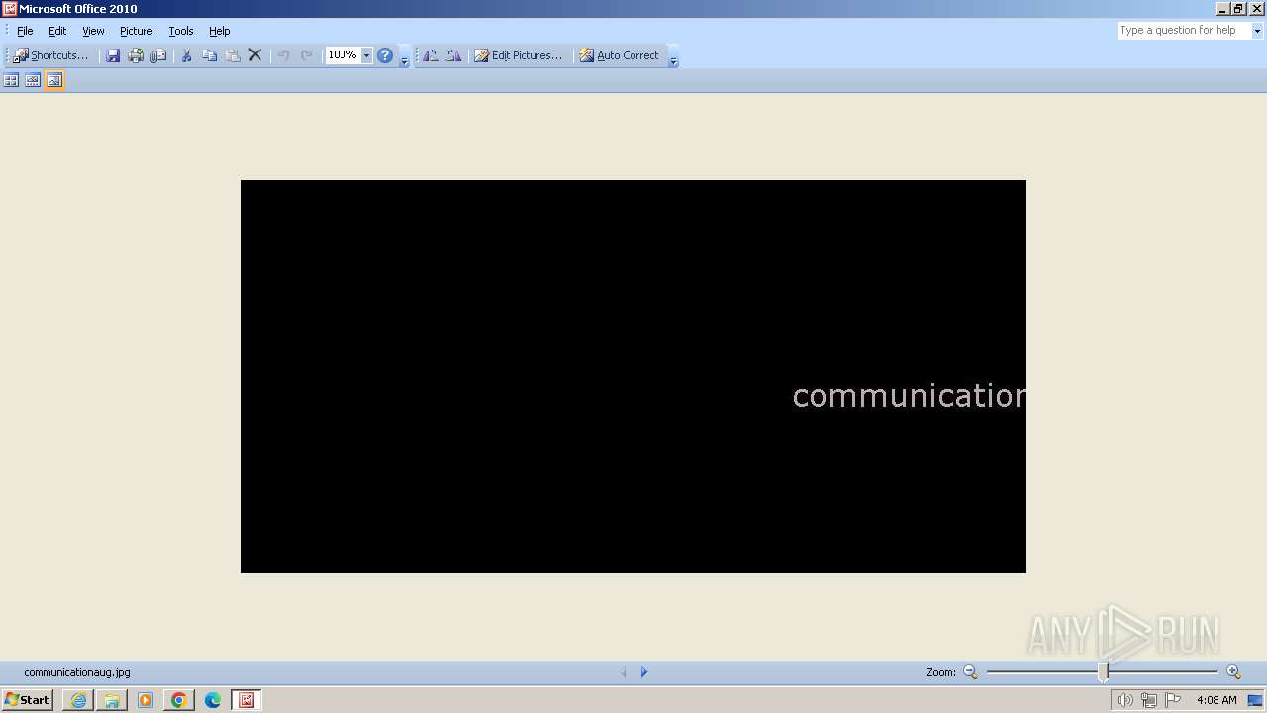Click the Undo arrow icon

pos(284,55)
